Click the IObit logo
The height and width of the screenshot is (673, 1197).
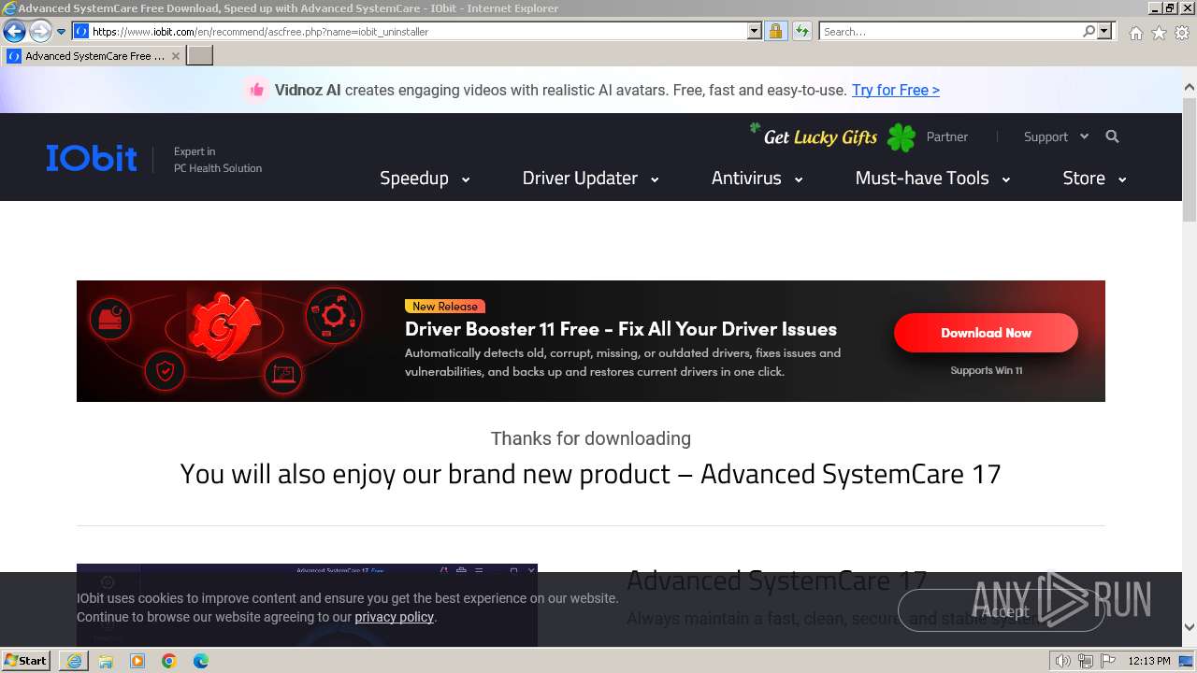tap(92, 158)
